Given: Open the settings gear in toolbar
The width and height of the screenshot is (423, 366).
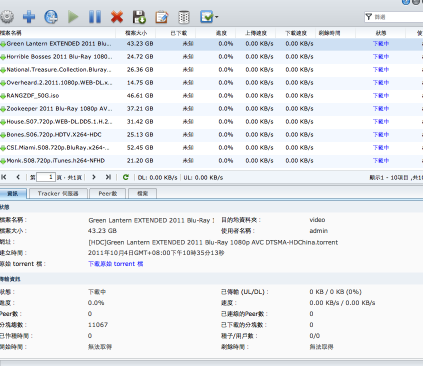Looking at the screenshot, I should [x=6, y=17].
